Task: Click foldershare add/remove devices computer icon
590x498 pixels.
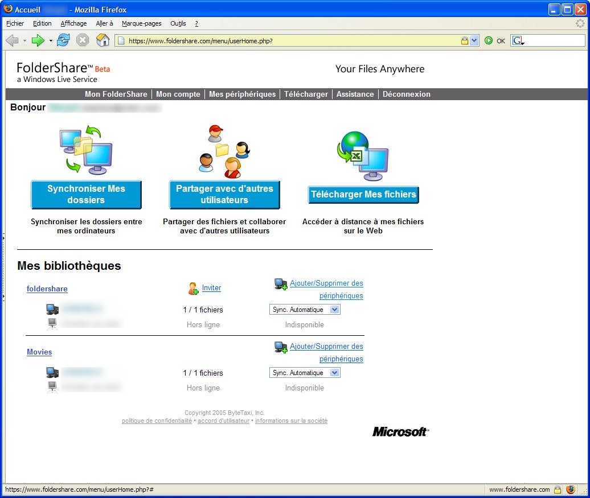Action: (281, 284)
